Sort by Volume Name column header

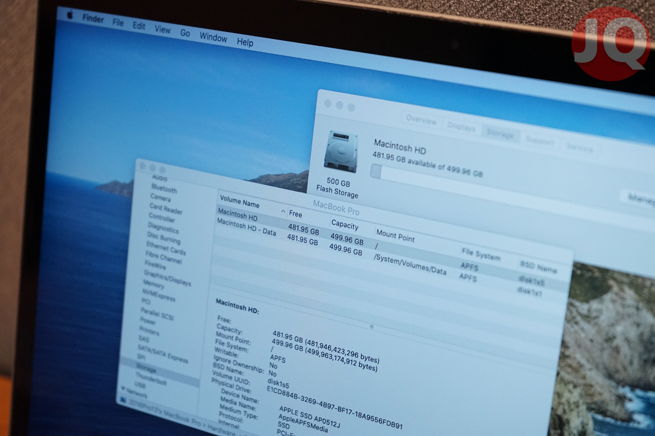239,202
